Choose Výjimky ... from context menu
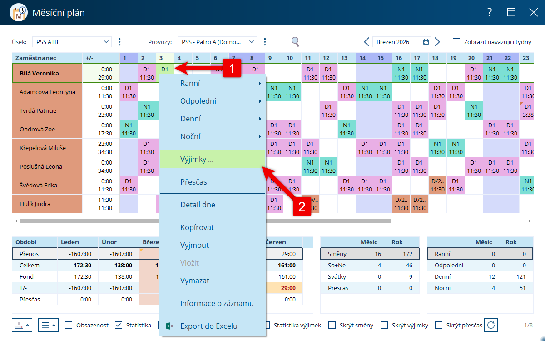This screenshot has width=545, height=341. pyautogui.click(x=212, y=159)
